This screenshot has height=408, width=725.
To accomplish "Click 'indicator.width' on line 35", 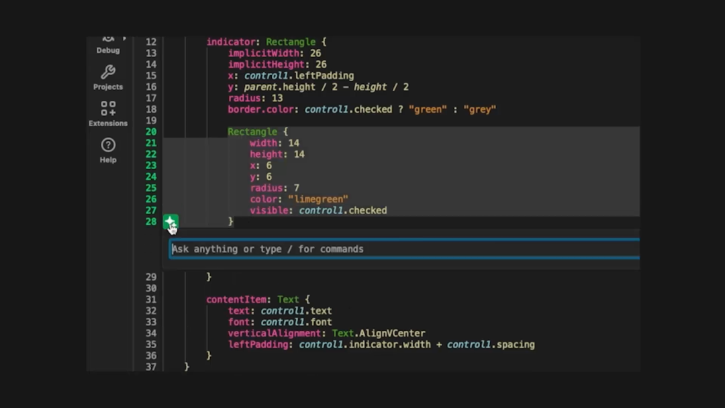I will click(390, 345).
